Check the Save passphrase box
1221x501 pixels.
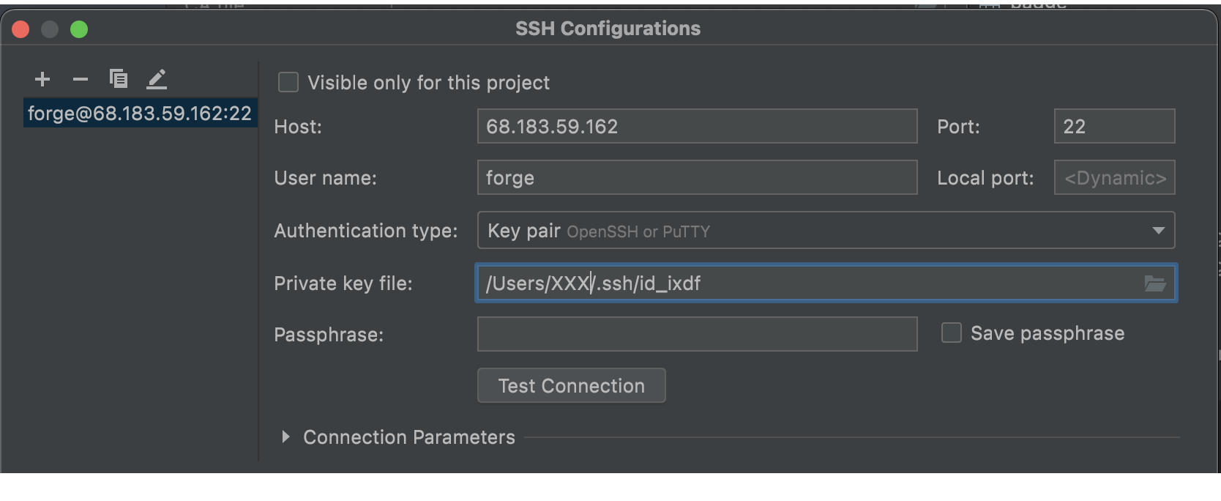(x=951, y=333)
